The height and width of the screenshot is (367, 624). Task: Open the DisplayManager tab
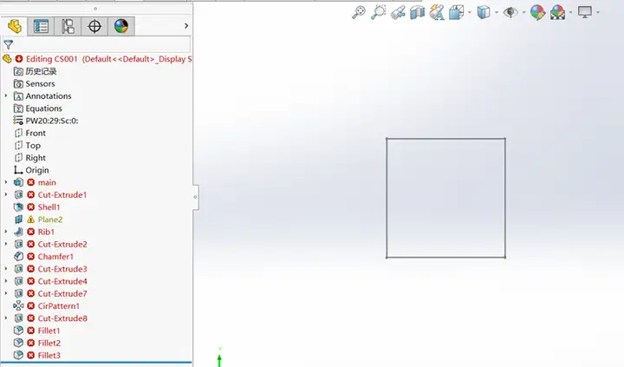(x=121, y=26)
